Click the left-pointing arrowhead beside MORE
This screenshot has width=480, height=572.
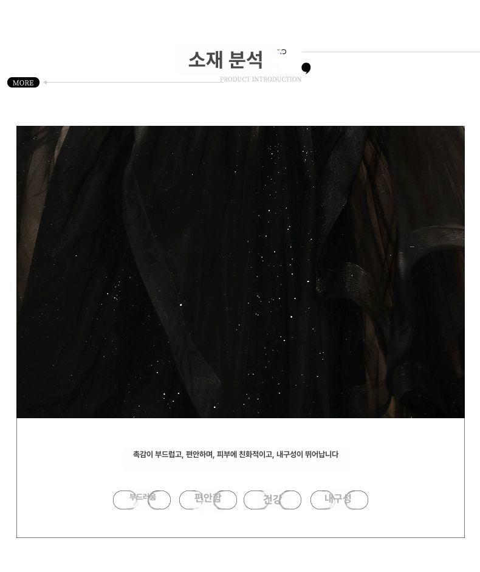45,83
